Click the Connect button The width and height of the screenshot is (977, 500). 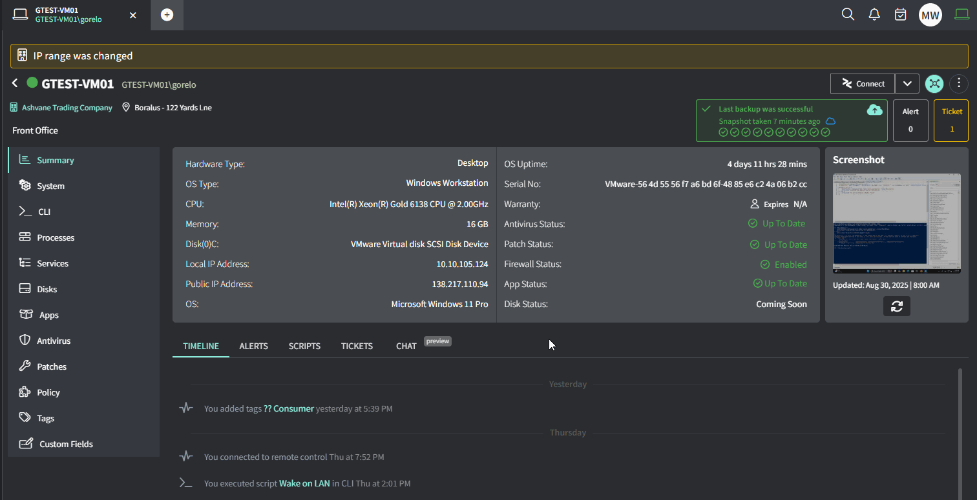click(x=863, y=84)
